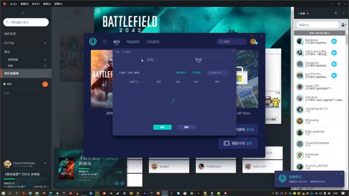Click the add friend icon
This screenshot has height=196, width=349.
point(344,25)
